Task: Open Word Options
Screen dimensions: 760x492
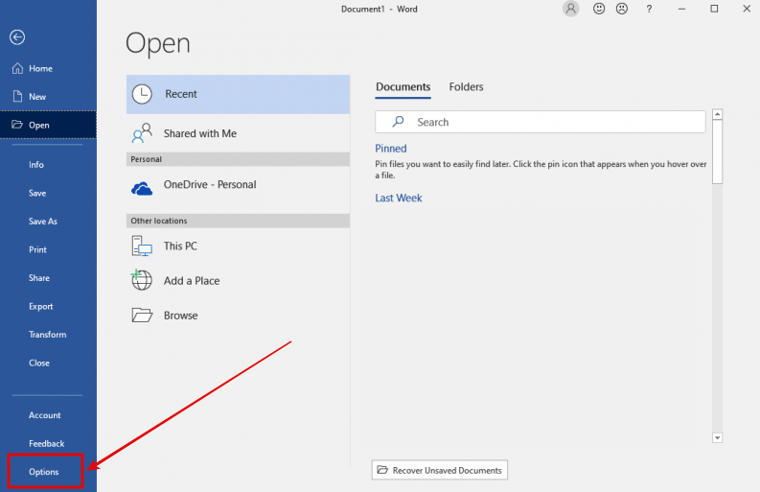Action: pyautogui.click(x=44, y=472)
